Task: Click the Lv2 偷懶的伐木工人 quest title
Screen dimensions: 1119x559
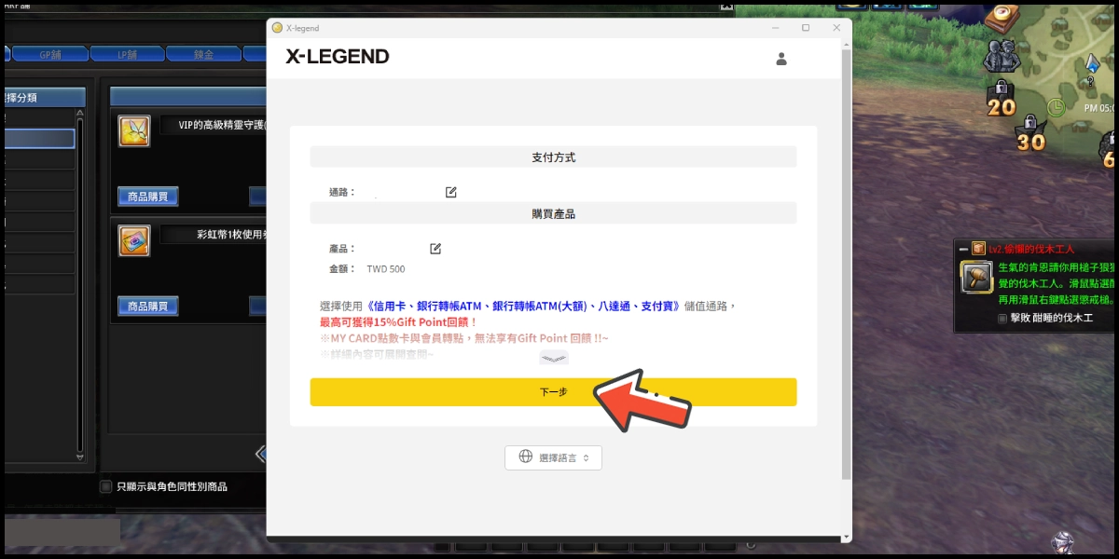Action: point(1032,249)
